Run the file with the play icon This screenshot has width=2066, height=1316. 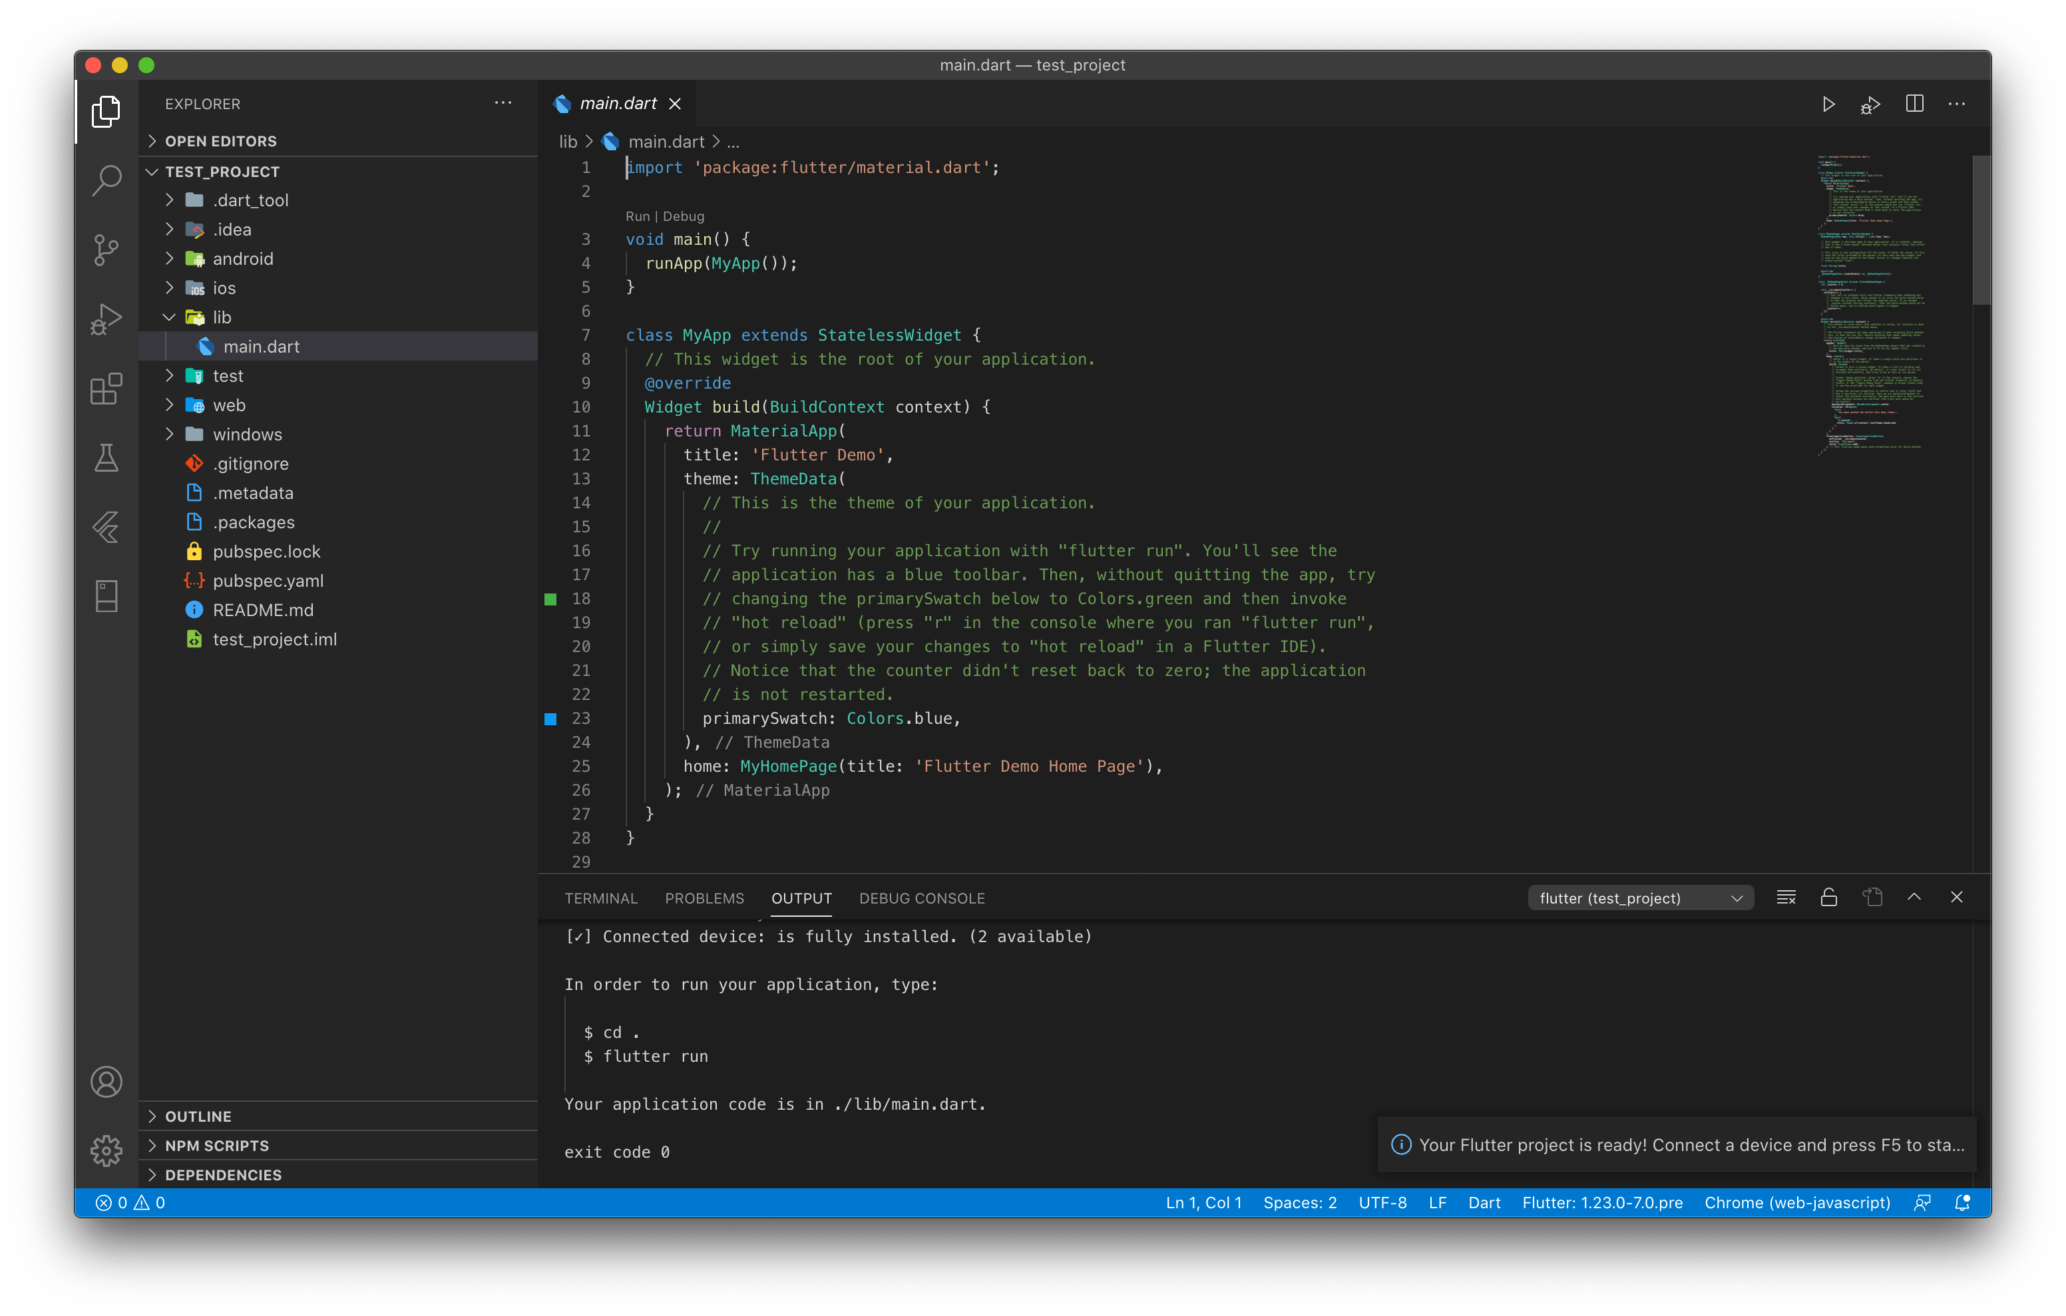1828,104
